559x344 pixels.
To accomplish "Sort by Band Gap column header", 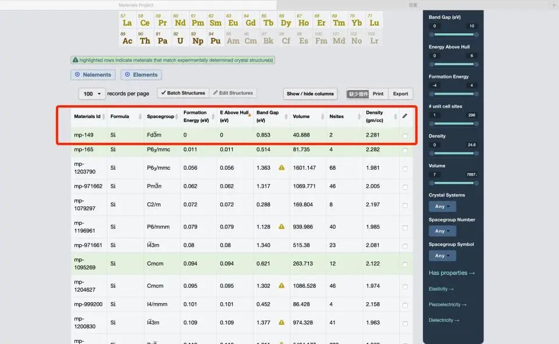I will (x=272, y=116).
